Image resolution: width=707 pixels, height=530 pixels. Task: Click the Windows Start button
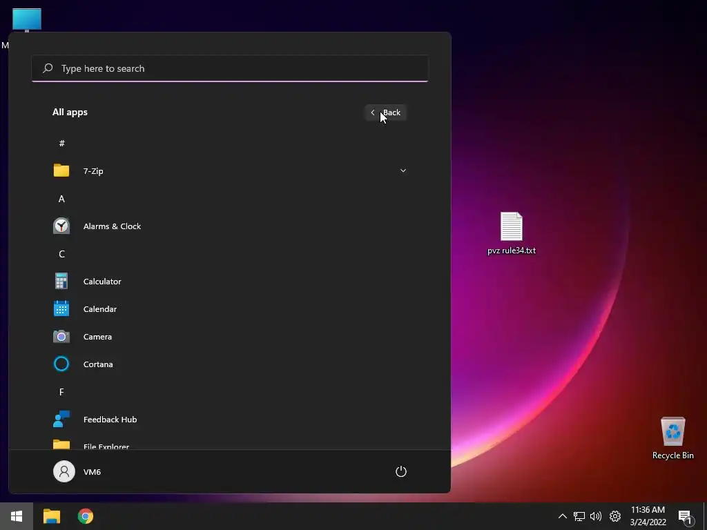coord(17,516)
